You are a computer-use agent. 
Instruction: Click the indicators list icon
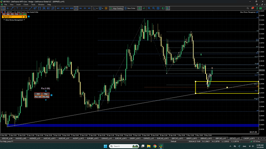(x=144, y=8)
